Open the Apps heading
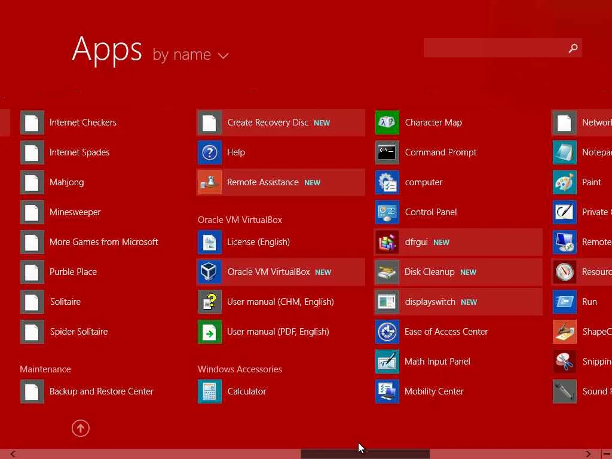Image resolution: width=612 pixels, height=459 pixels. (x=107, y=50)
